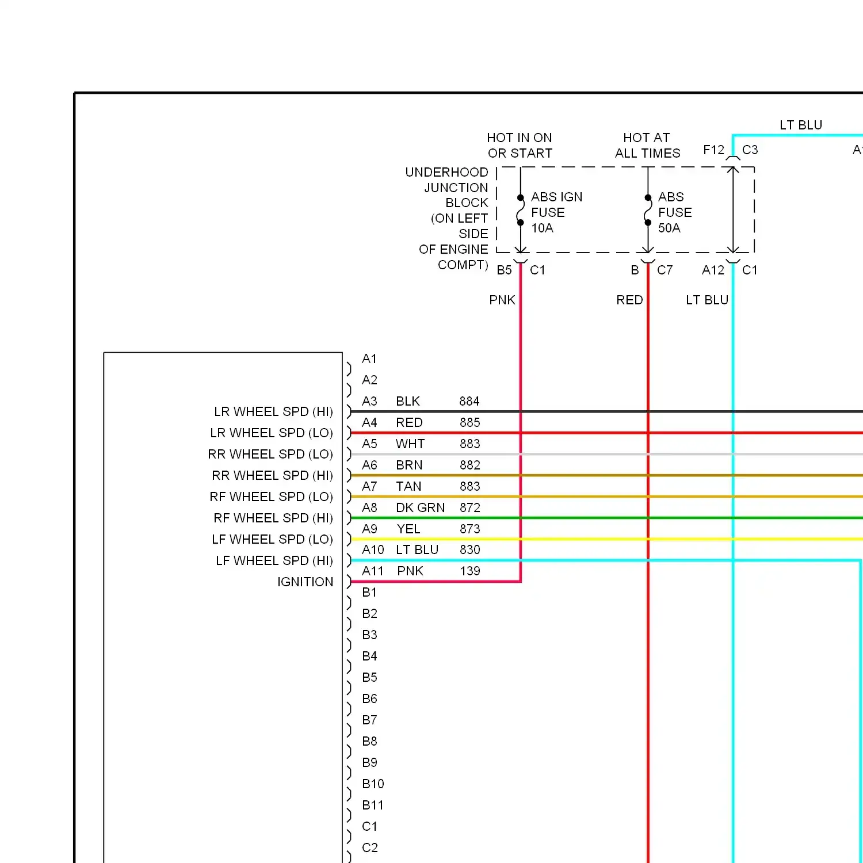Click the TAN wire color label

point(408,487)
